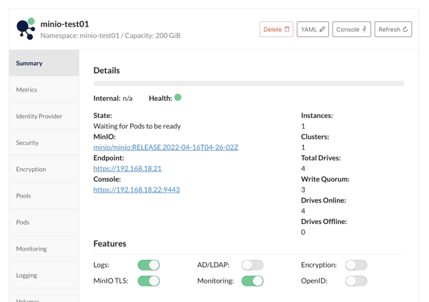The height and width of the screenshot is (302, 429).
Task: Enable the Encryption feature switch
Action: (x=356, y=265)
